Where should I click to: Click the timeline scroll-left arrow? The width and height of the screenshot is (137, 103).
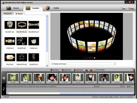(x=8, y=93)
